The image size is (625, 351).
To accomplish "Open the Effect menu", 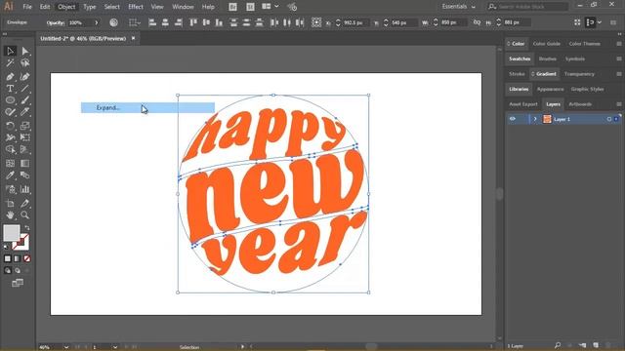I will (x=136, y=7).
